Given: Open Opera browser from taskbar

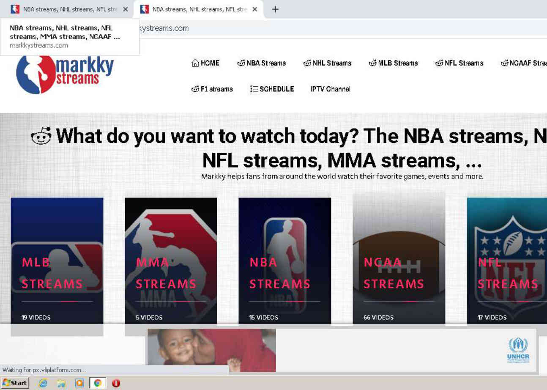Looking at the screenshot, I should point(116,383).
